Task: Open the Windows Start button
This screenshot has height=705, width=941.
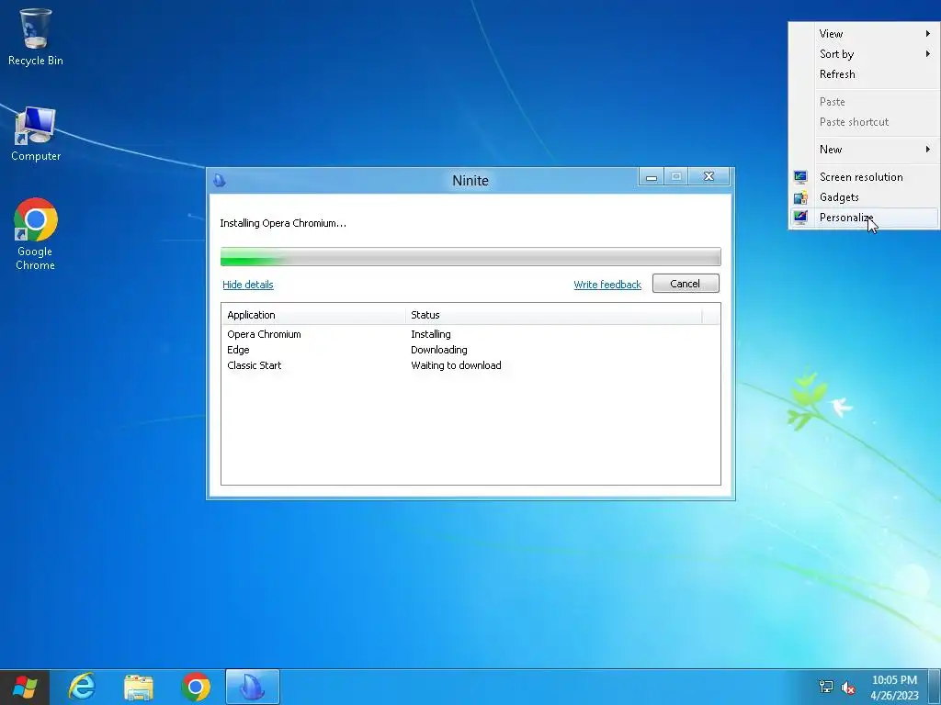Action: 25,687
